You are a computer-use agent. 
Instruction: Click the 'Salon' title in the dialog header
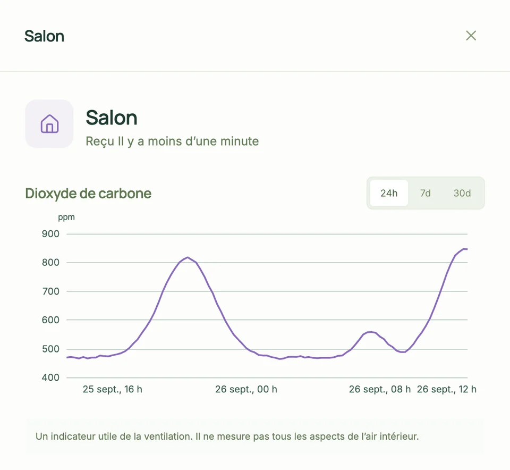coord(44,36)
